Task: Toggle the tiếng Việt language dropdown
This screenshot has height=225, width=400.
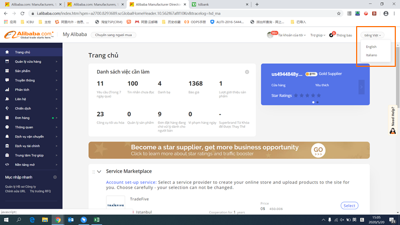Action: [372, 35]
